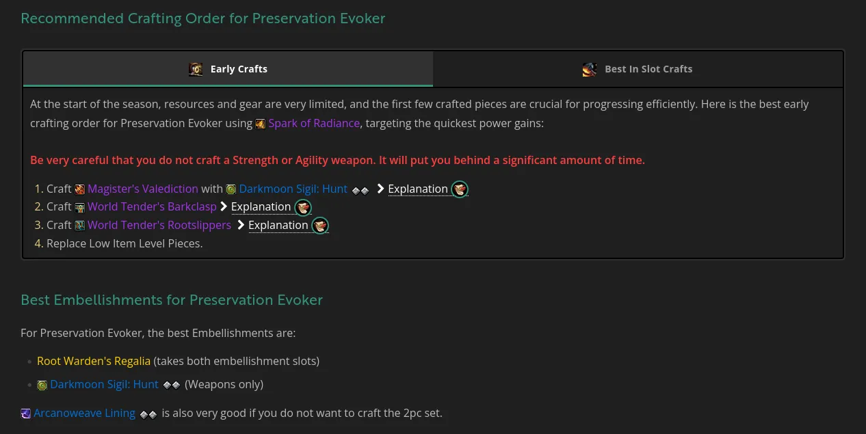Click the Arcanoweave Lining item icon
The image size is (866, 434).
point(25,413)
